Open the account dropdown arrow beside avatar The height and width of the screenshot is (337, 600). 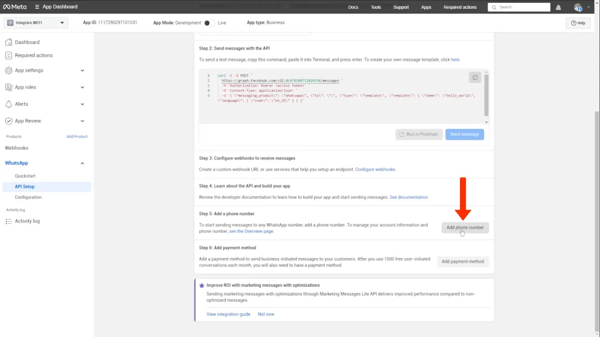click(x=588, y=7)
